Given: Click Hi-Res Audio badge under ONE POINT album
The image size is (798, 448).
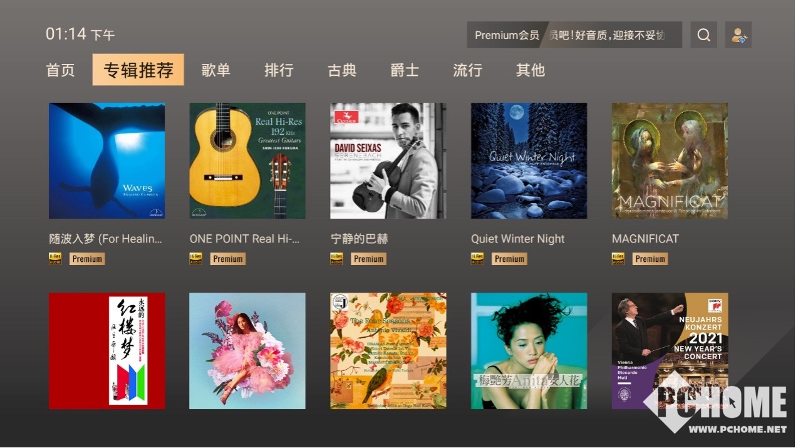Looking at the screenshot, I should coord(196,259).
